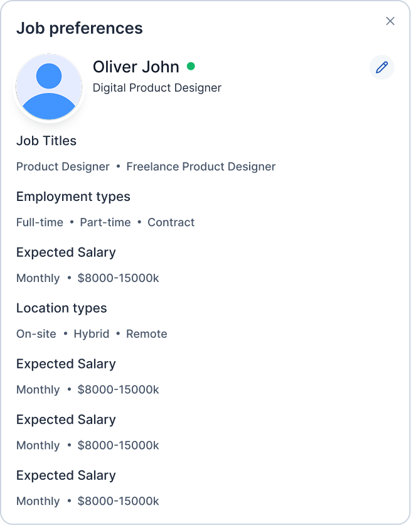The image size is (411, 525).
Task: Click the Full-time employment type
Action: pos(40,222)
